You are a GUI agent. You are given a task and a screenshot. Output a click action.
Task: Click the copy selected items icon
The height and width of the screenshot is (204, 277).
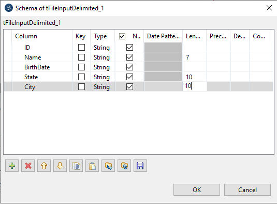pos(76,166)
